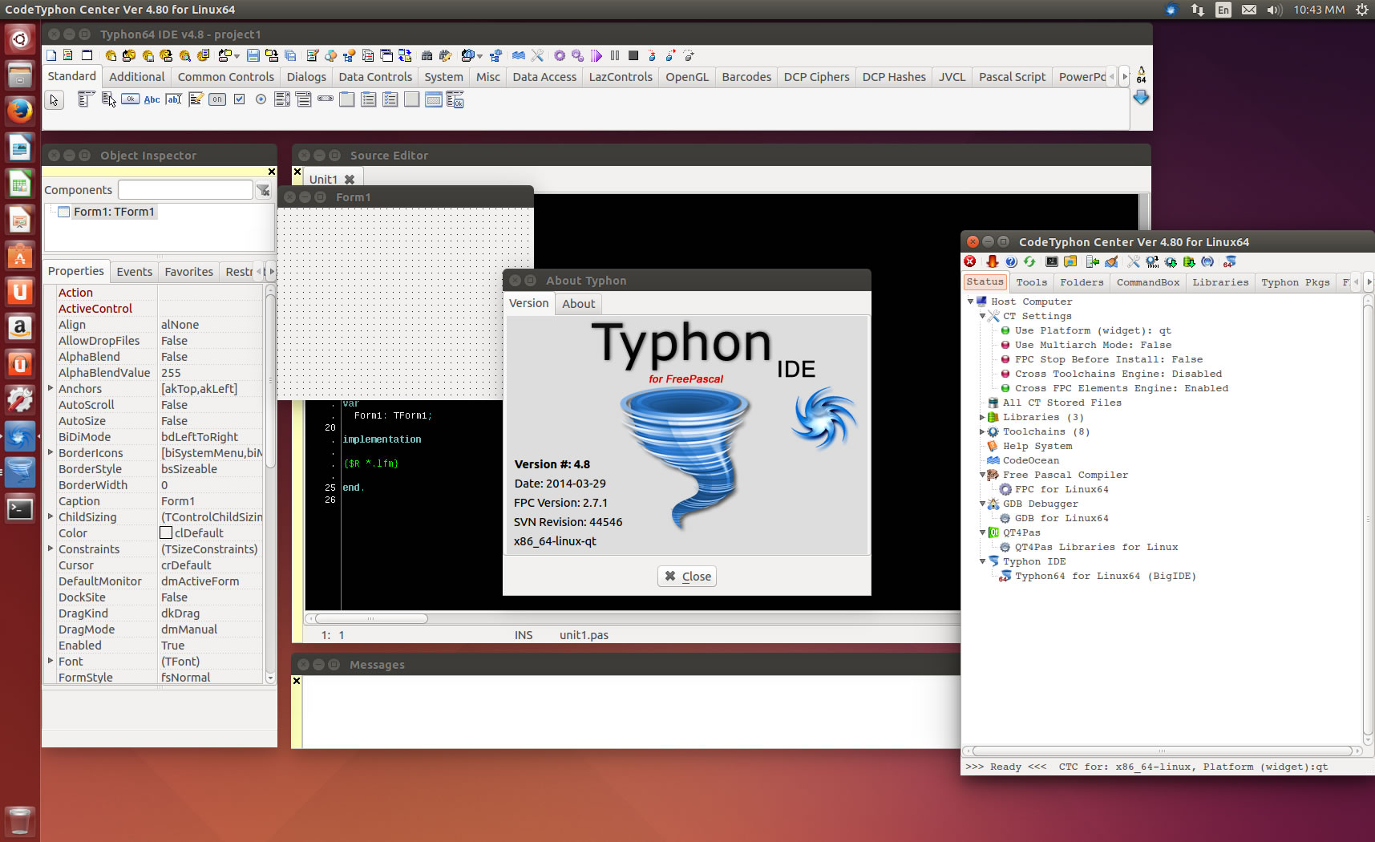
Task: Click the New Form icon in Typhon toolbar
Action: coord(87,55)
